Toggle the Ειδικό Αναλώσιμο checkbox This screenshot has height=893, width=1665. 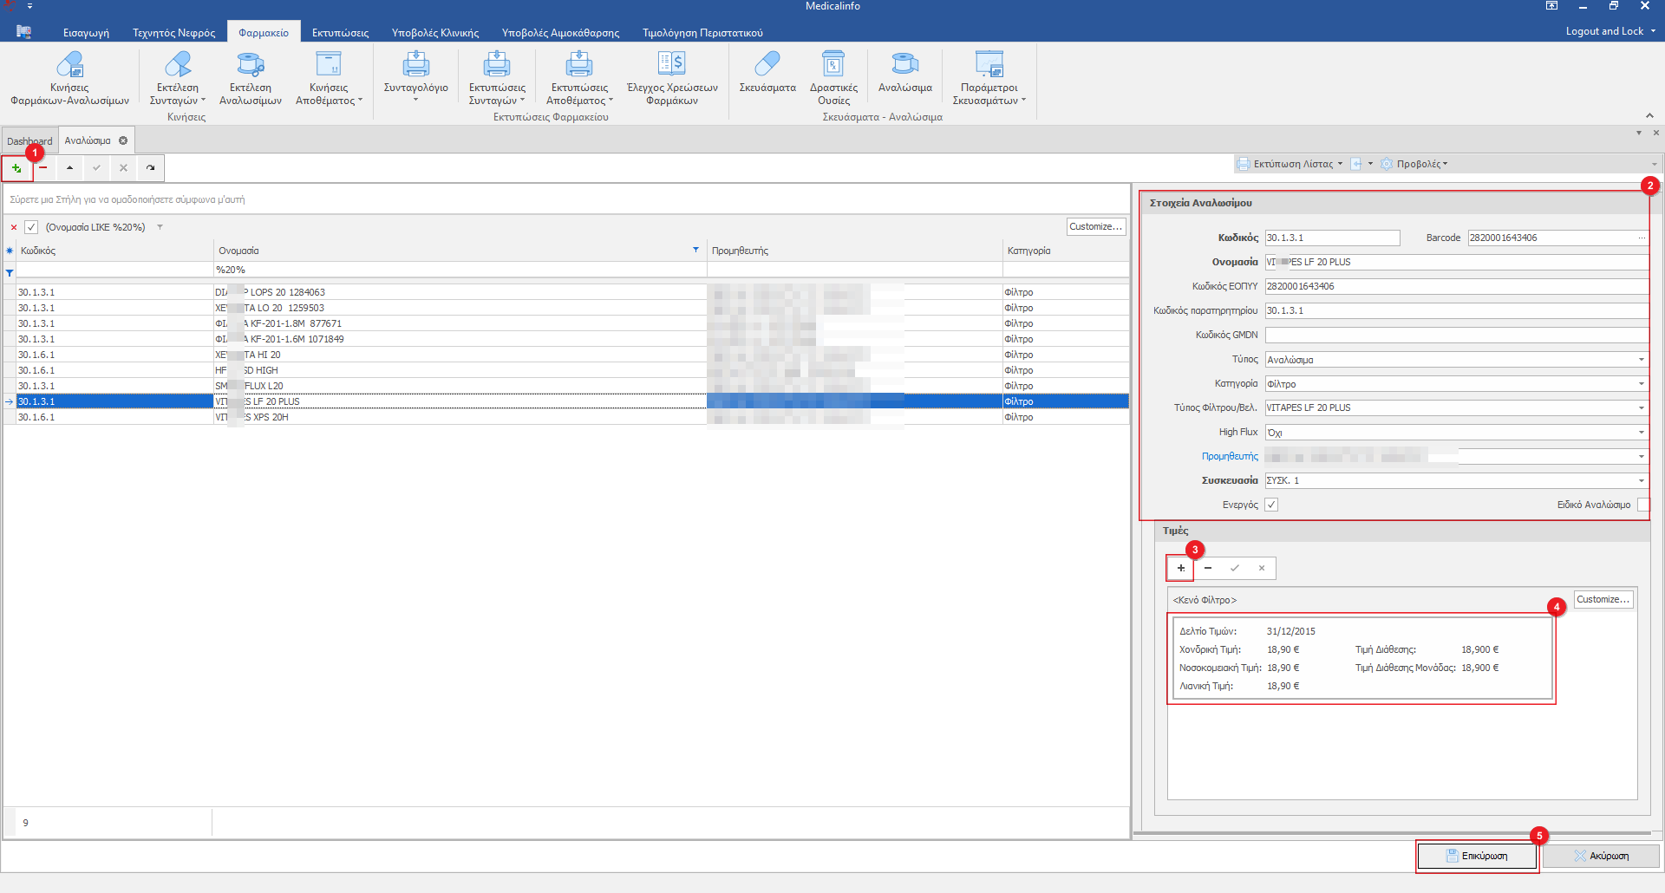(1642, 505)
